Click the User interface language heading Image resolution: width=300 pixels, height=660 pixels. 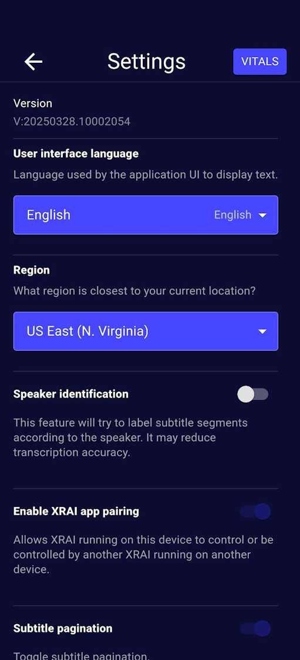76,154
